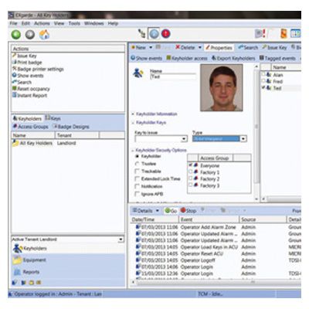The image size is (309, 309).
Task: Tick the checkbox beside Alan
Action: [x=263, y=74]
